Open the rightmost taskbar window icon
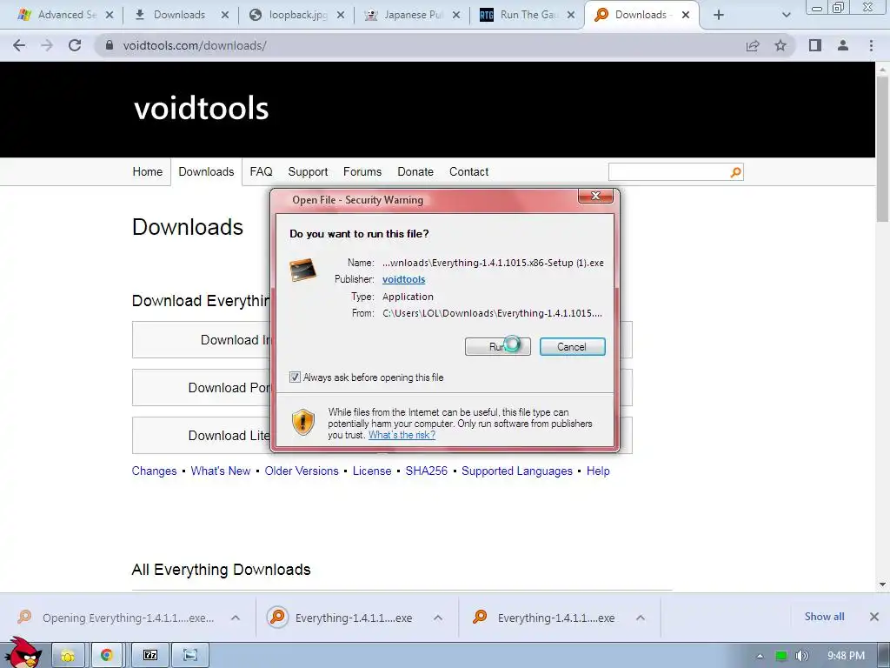This screenshot has height=668, width=890. pos(190,656)
